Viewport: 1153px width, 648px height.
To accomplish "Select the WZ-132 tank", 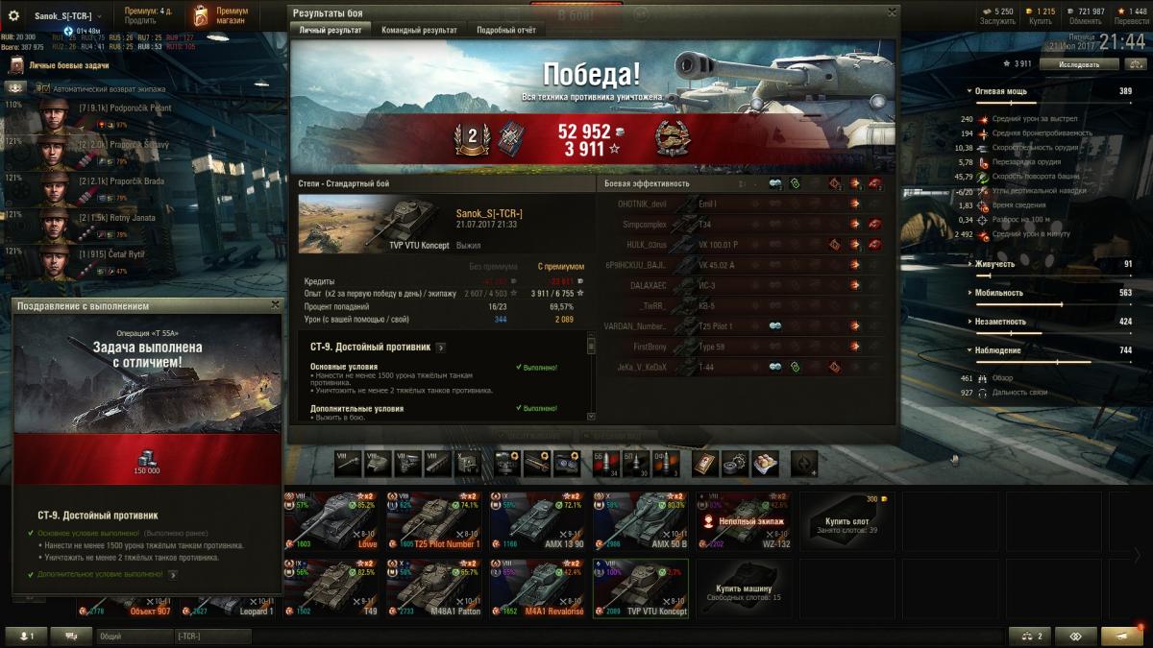I will (x=743, y=521).
